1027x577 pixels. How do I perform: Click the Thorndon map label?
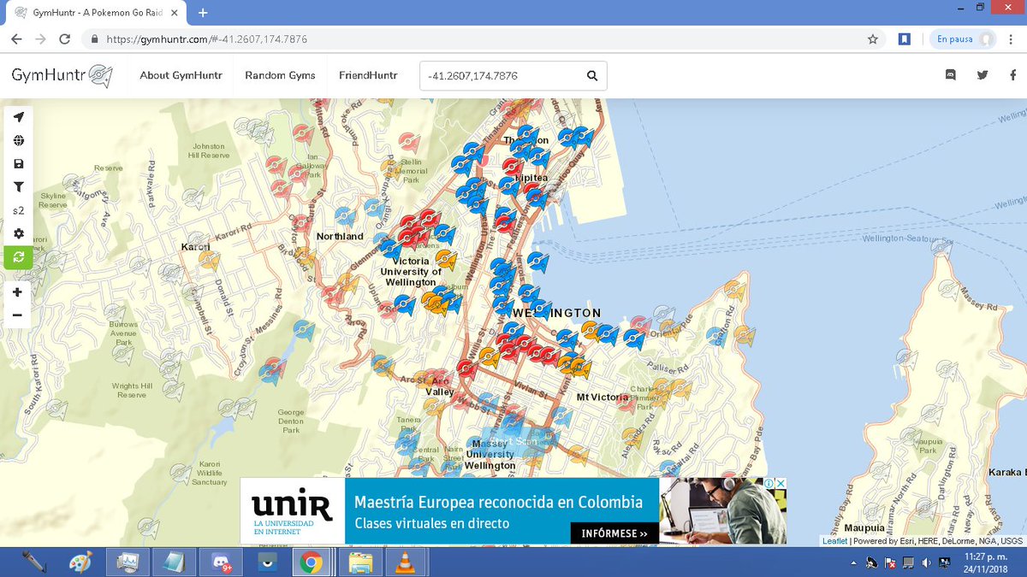[524, 140]
